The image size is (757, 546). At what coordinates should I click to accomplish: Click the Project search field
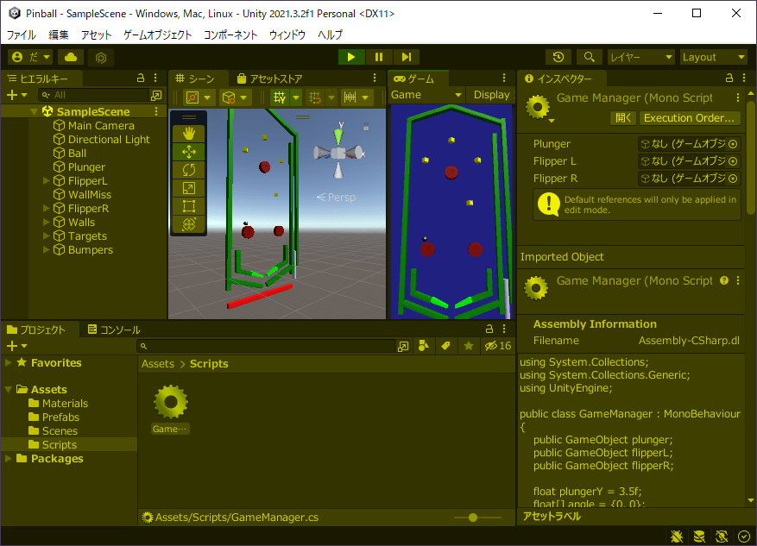point(267,346)
